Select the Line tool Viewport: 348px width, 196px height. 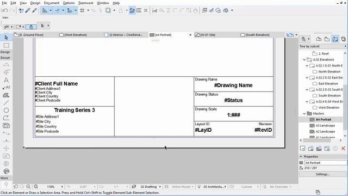(6, 103)
